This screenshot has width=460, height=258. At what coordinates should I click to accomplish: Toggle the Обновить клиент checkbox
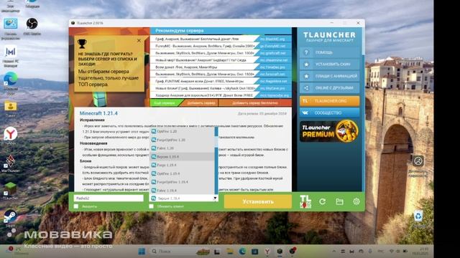[152, 206]
